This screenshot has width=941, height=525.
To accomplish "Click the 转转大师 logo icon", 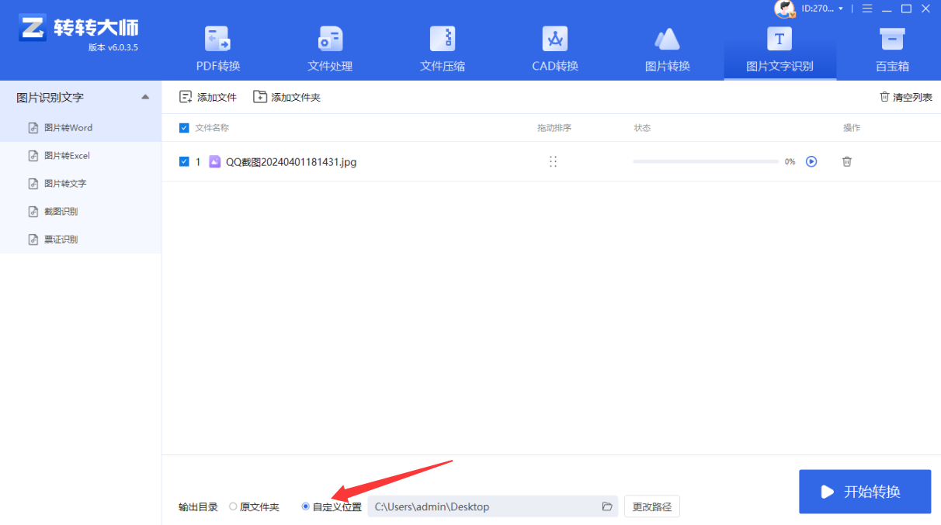I will click(x=33, y=29).
